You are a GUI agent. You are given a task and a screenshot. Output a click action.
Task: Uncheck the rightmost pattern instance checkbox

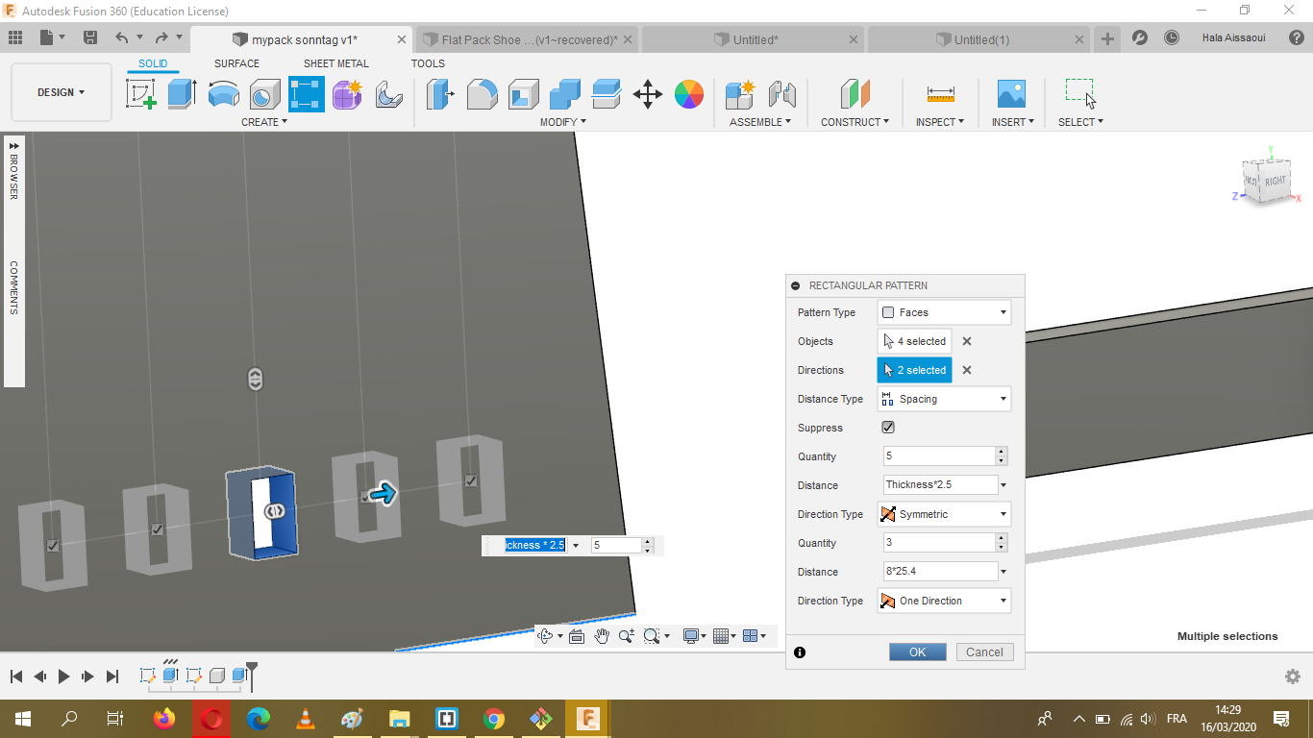click(x=471, y=480)
